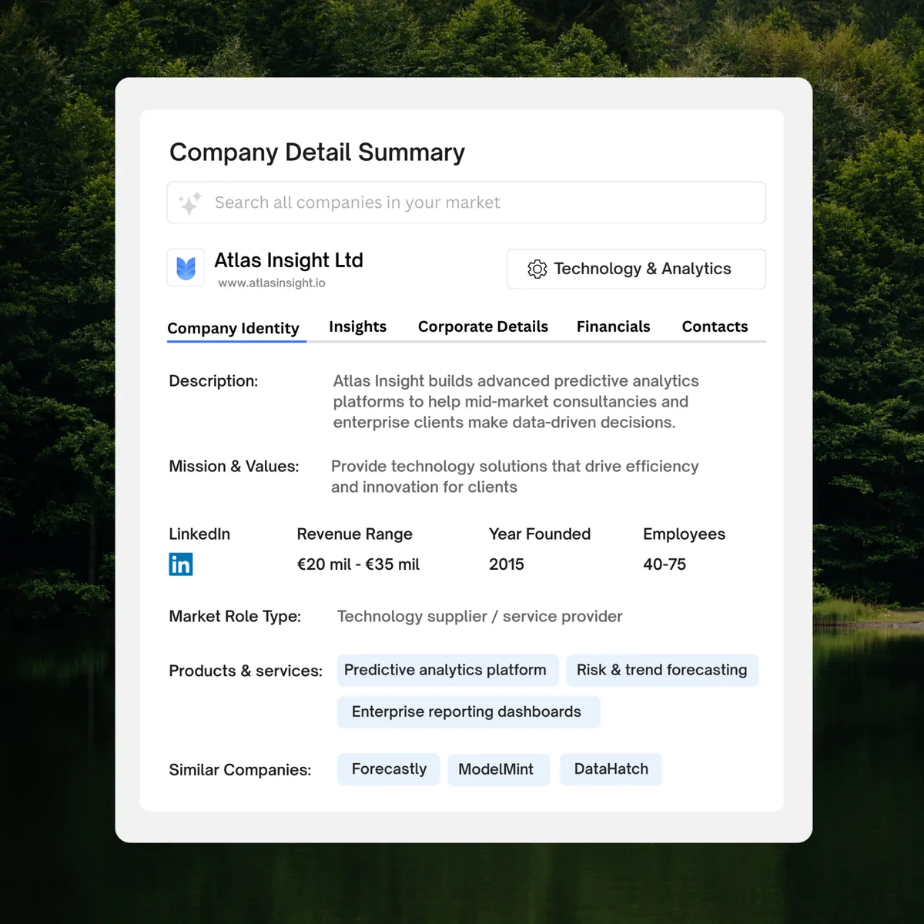
Task: Click the €20 mil - €35 mil revenue value
Action: [x=358, y=564]
